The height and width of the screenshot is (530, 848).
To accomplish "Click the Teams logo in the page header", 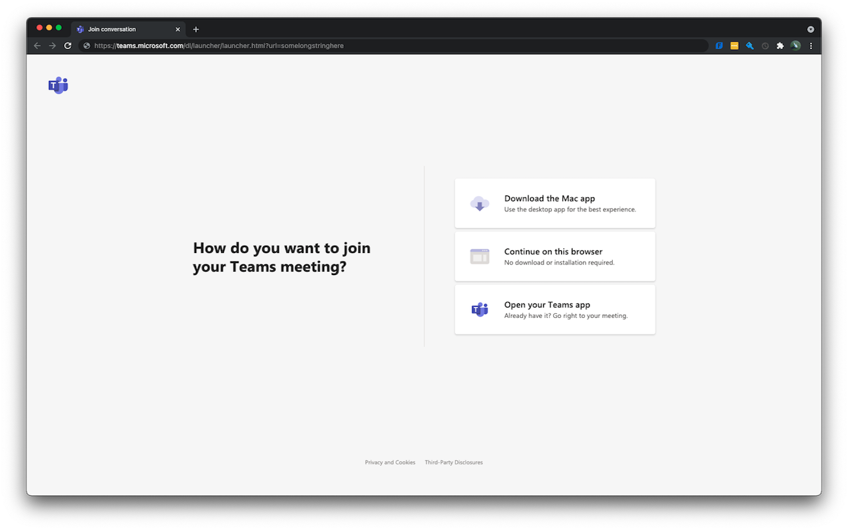I will (x=58, y=85).
